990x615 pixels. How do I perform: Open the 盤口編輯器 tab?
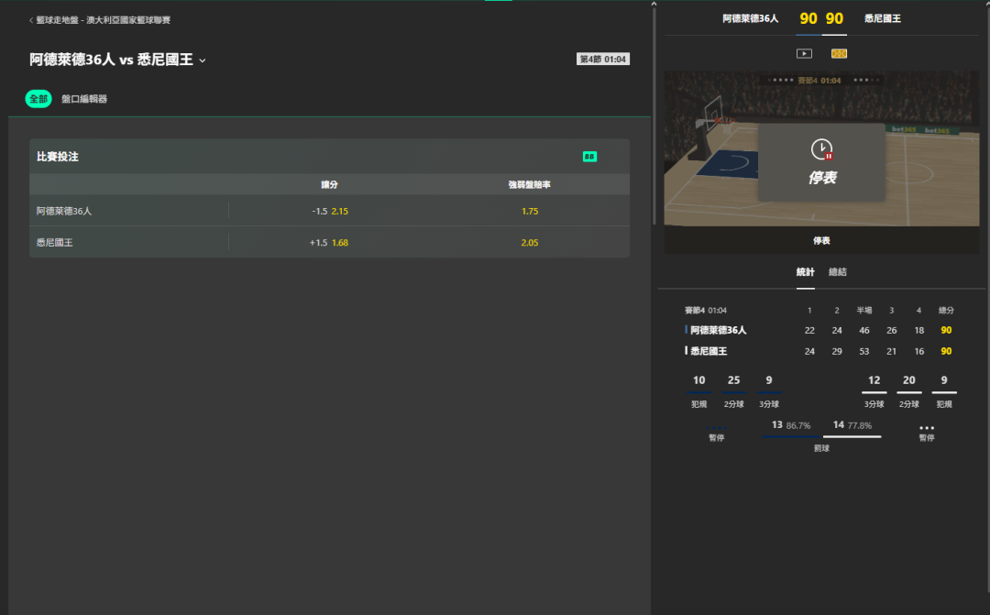pyautogui.click(x=84, y=98)
